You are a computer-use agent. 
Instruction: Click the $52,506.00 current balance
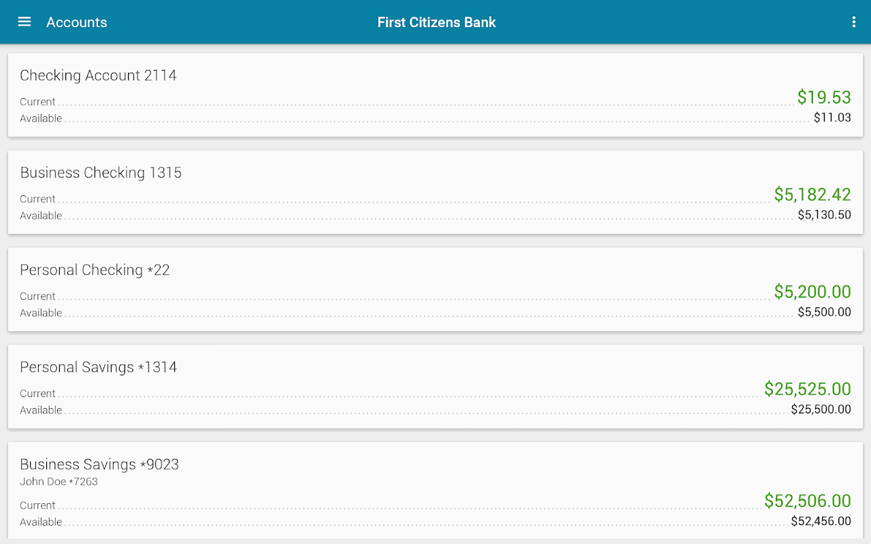pos(807,501)
